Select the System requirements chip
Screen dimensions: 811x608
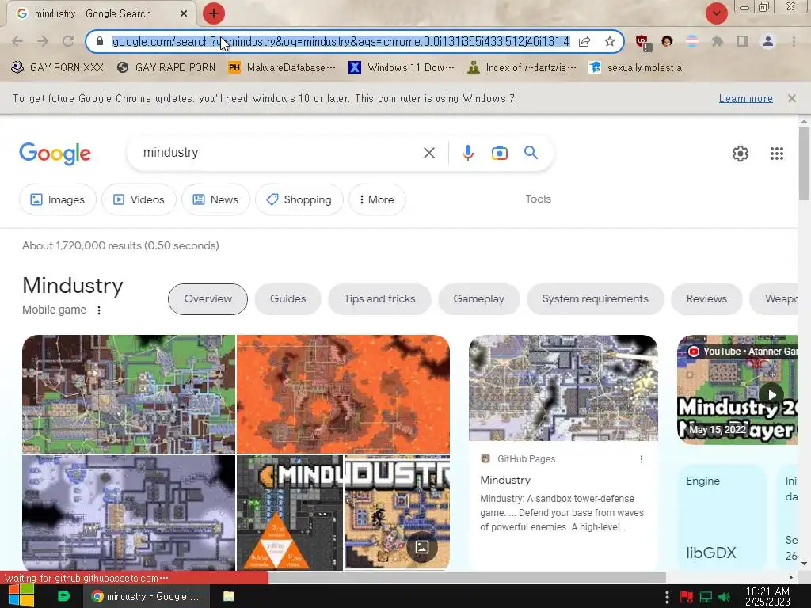point(596,298)
